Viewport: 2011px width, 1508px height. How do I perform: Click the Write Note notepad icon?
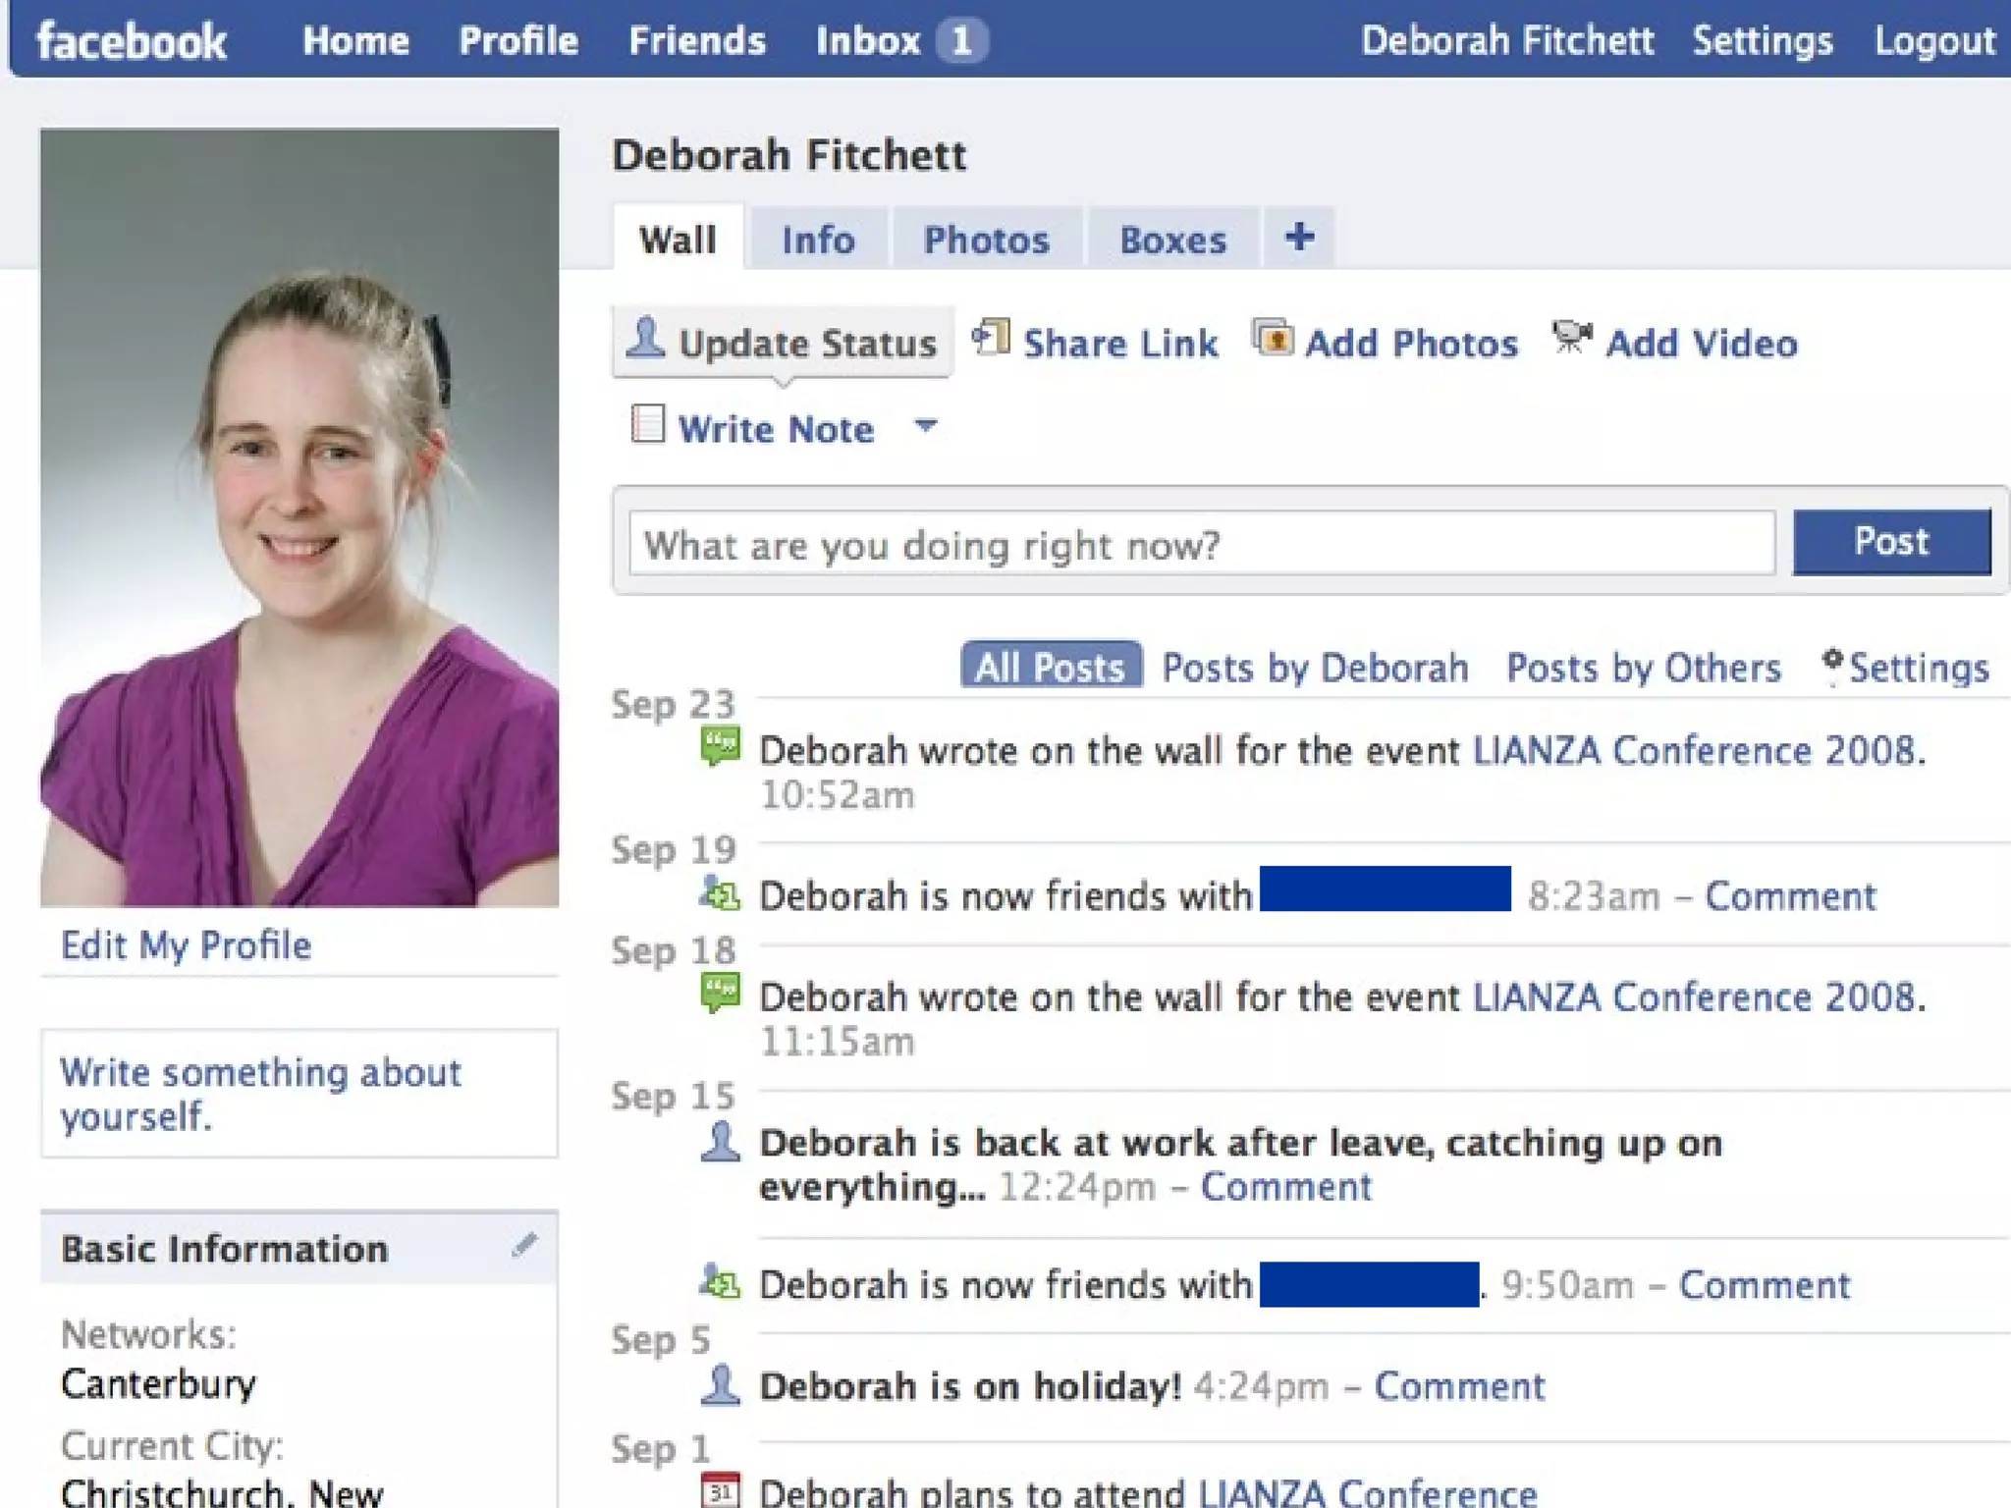click(x=648, y=425)
